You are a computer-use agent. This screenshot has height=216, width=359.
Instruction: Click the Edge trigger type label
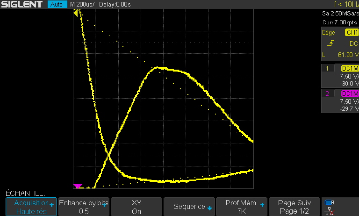coord(329,33)
